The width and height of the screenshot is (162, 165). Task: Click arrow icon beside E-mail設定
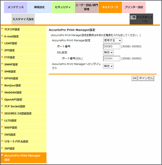tap(2, 36)
